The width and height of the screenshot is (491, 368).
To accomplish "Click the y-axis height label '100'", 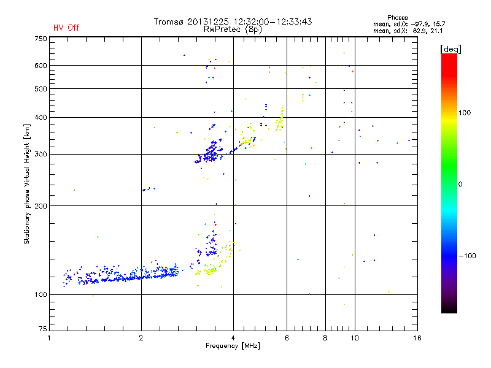I will pos(41,294).
